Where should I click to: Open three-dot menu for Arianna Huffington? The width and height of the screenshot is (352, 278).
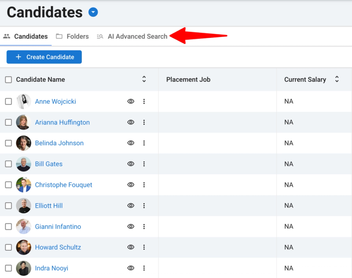[144, 122]
